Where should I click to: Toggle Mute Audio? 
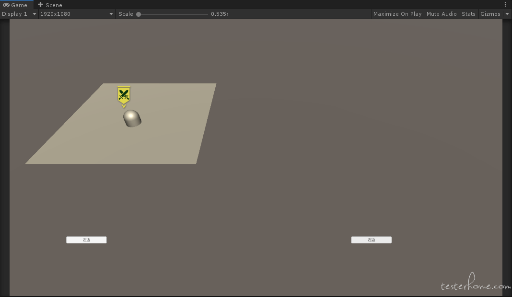pos(442,14)
